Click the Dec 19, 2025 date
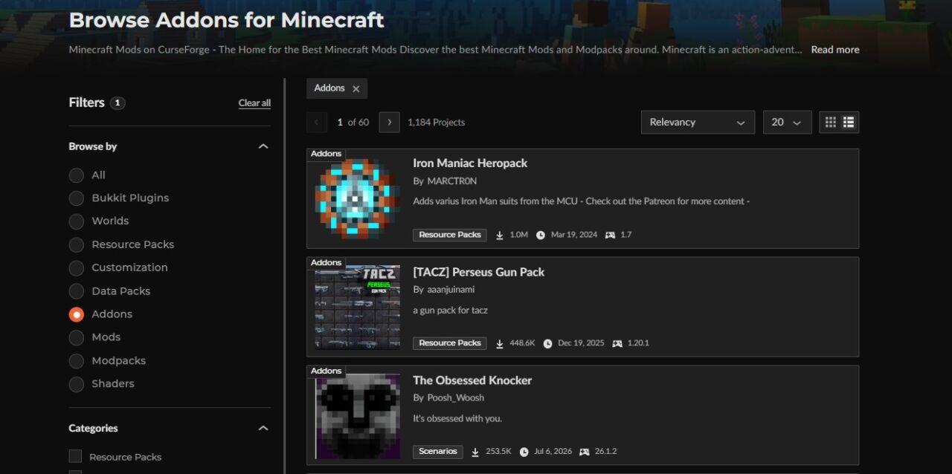 click(582, 343)
